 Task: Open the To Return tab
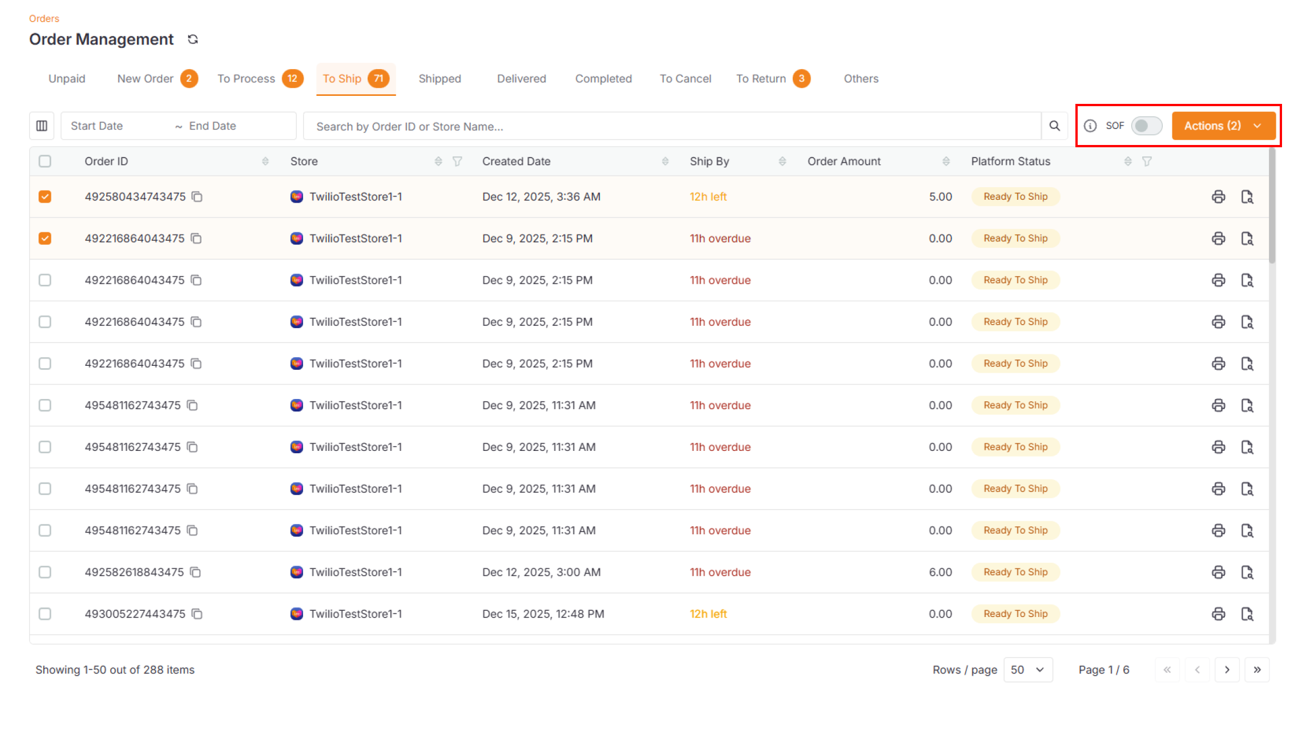coord(761,79)
